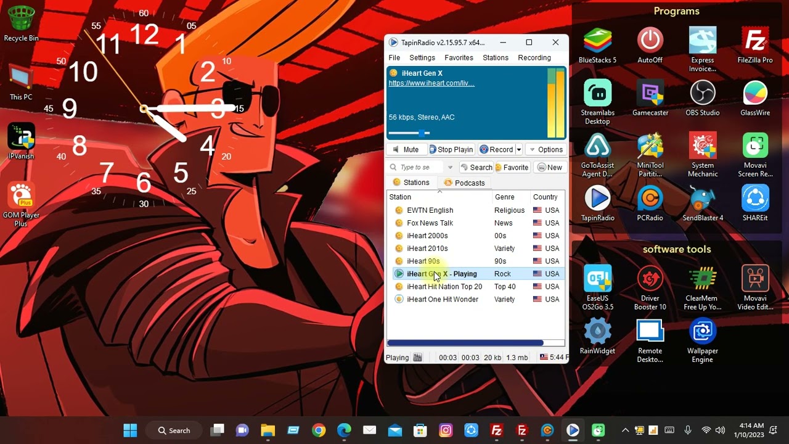Viewport: 789px width, 444px height.
Task: Open the Options dropdown
Action: (546, 150)
